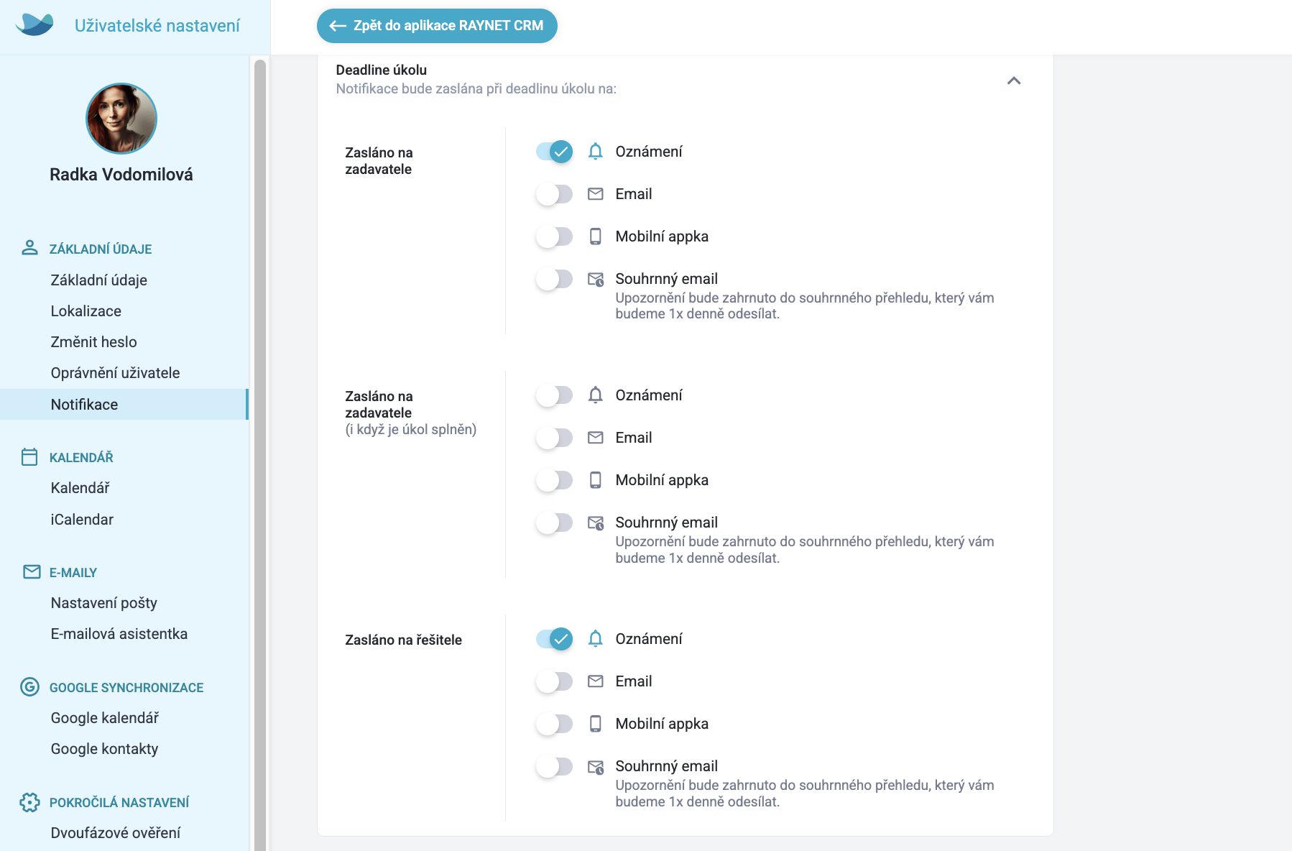Disable Oznámení for Zasláno na zadavatele
The height and width of the screenshot is (851, 1292).
tap(554, 152)
